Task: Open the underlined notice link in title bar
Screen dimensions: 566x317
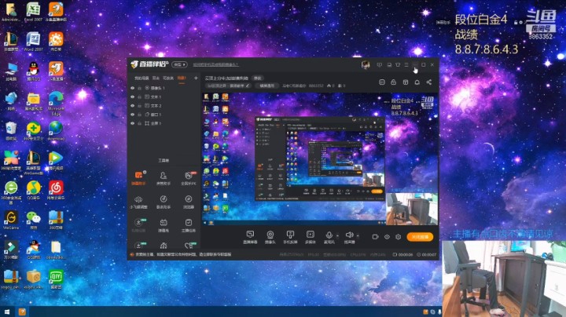Action: 215,64
